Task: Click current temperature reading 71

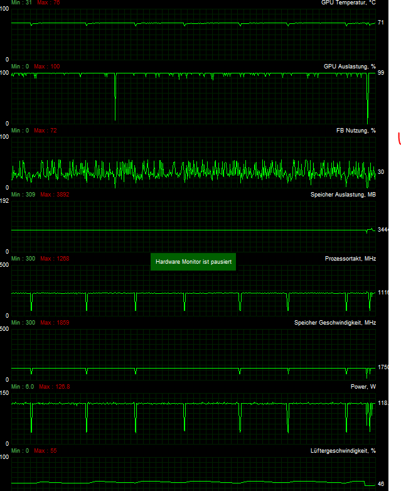Action: (381, 23)
